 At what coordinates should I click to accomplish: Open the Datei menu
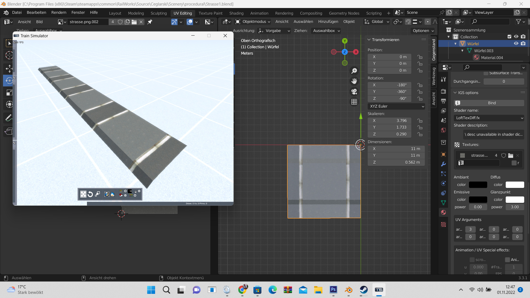pos(17,12)
